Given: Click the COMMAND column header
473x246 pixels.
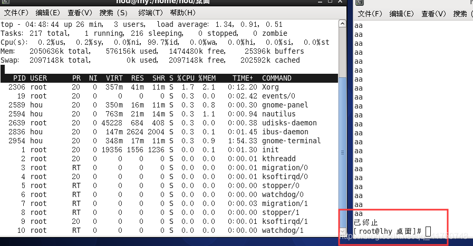Looking at the screenshot, I should coord(277,78).
